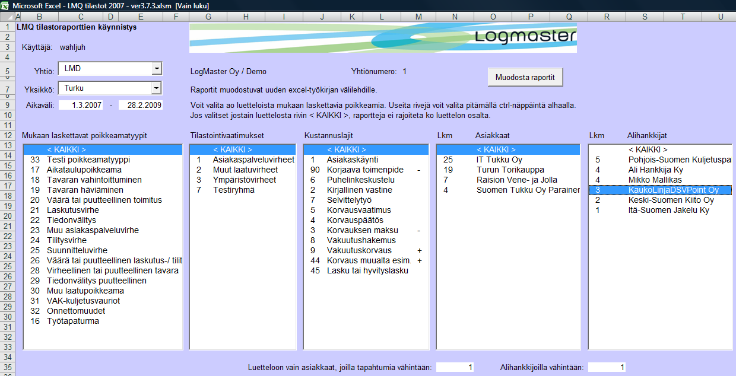Screen dimensions: 736x376
Task: Select subcontractor Mikko Mallikas
Action: tap(660, 180)
